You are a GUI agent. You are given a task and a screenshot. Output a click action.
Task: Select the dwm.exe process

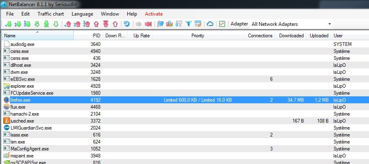click(185, 72)
